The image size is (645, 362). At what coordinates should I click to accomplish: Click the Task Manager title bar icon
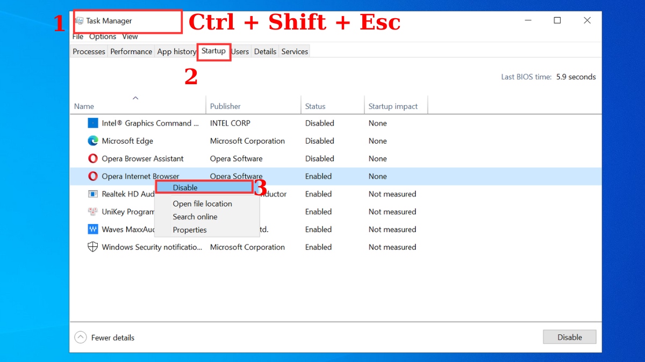coord(80,21)
